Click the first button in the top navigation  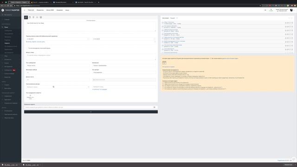pyautogui.click(x=31, y=10)
